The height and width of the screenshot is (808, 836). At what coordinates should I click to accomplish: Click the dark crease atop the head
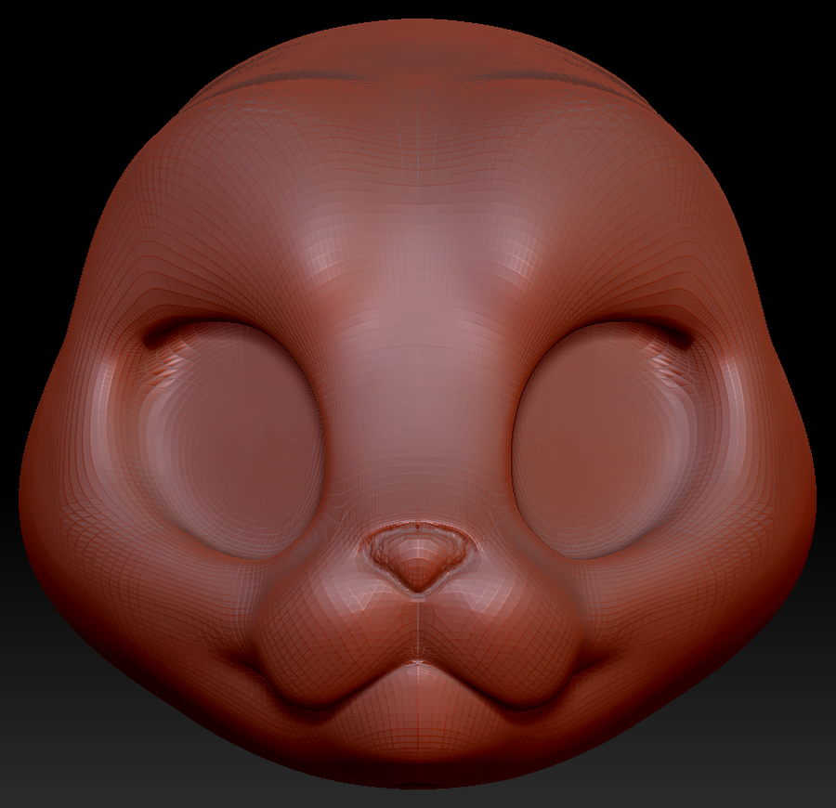[x=418, y=78]
